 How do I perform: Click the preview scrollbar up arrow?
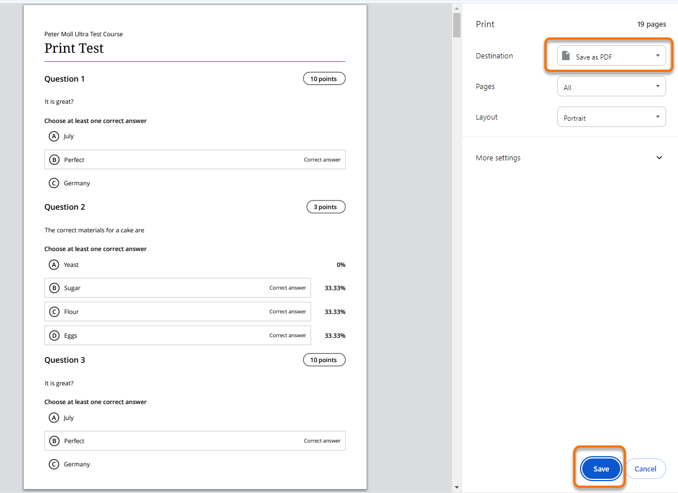457,8
